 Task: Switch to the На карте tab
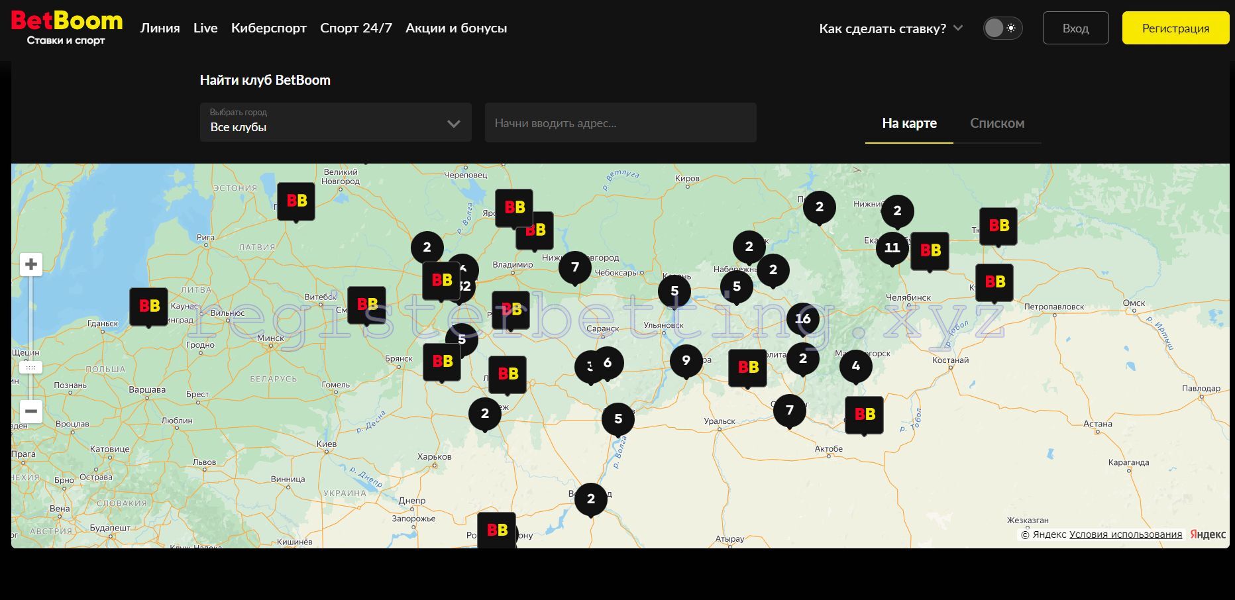point(909,123)
